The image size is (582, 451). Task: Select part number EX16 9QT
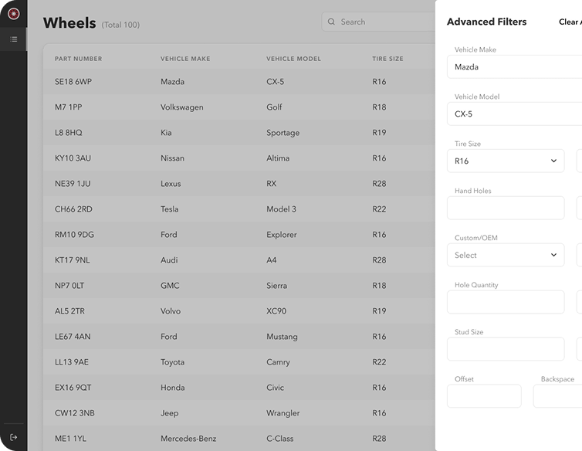coord(73,388)
